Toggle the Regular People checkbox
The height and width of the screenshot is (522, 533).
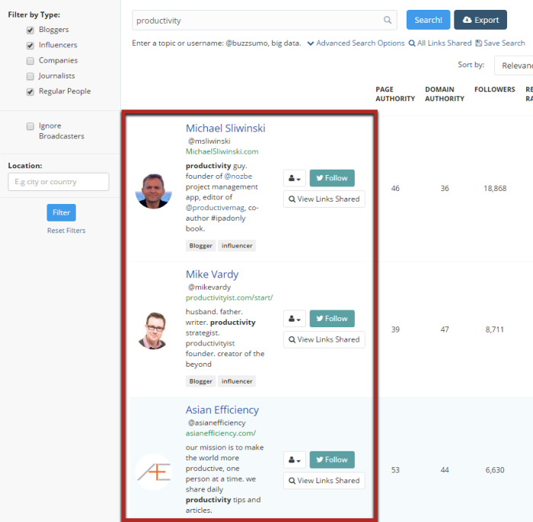[x=30, y=92]
